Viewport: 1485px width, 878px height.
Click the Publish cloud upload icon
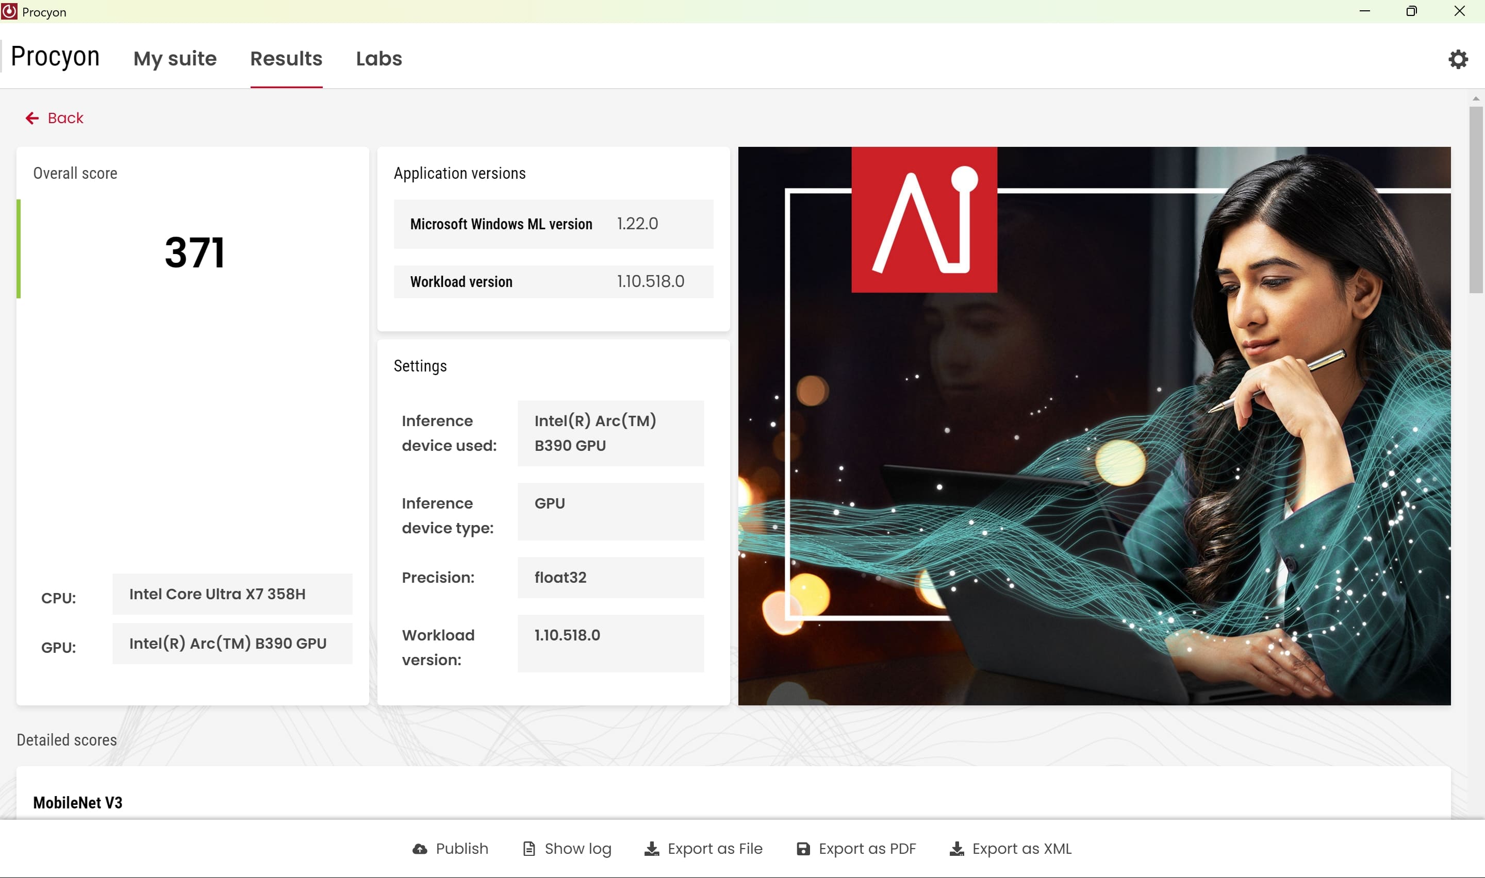coord(420,849)
